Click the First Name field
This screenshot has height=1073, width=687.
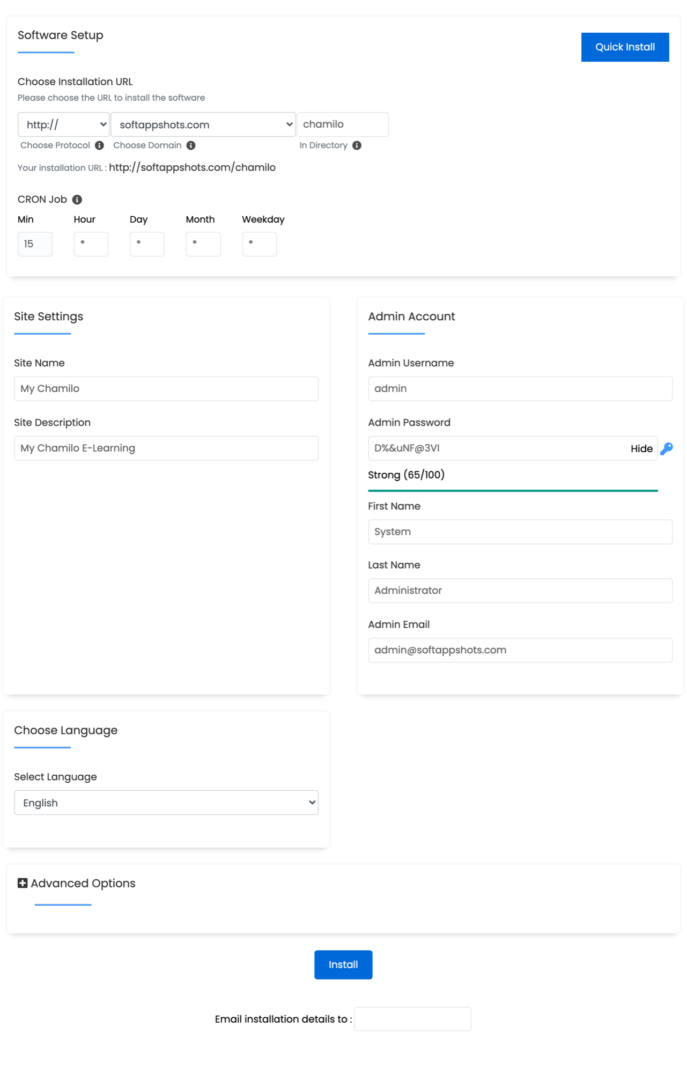(520, 532)
